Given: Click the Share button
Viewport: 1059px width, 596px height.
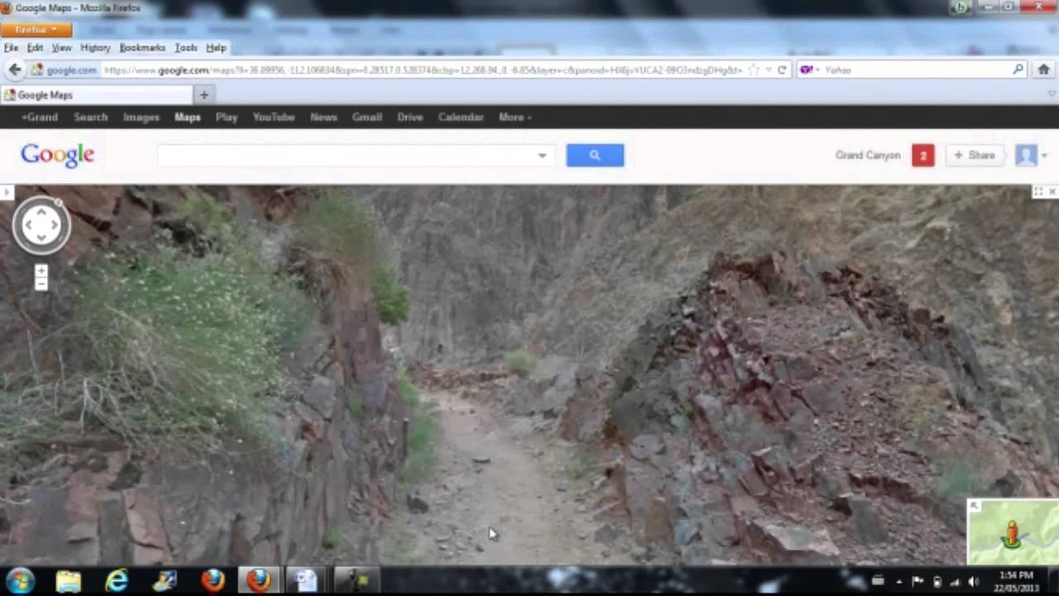Looking at the screenshot, I should click(x=974, y=155).
